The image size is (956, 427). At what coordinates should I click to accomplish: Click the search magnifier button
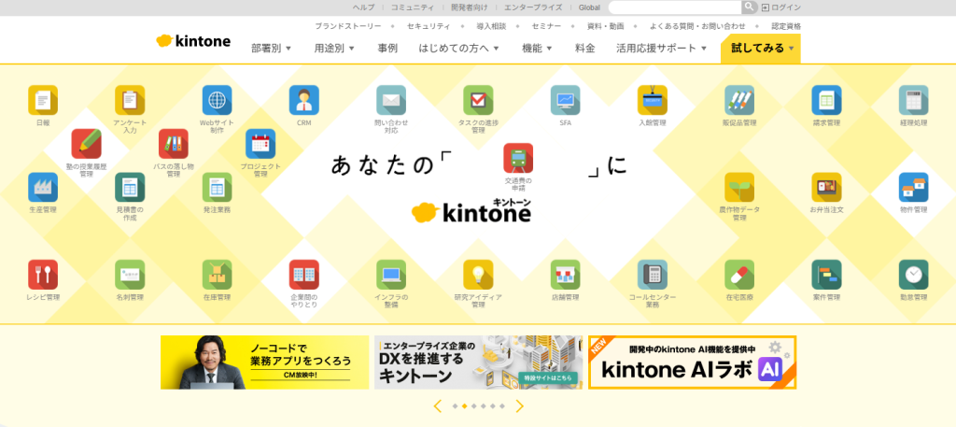tap(750, 7)
